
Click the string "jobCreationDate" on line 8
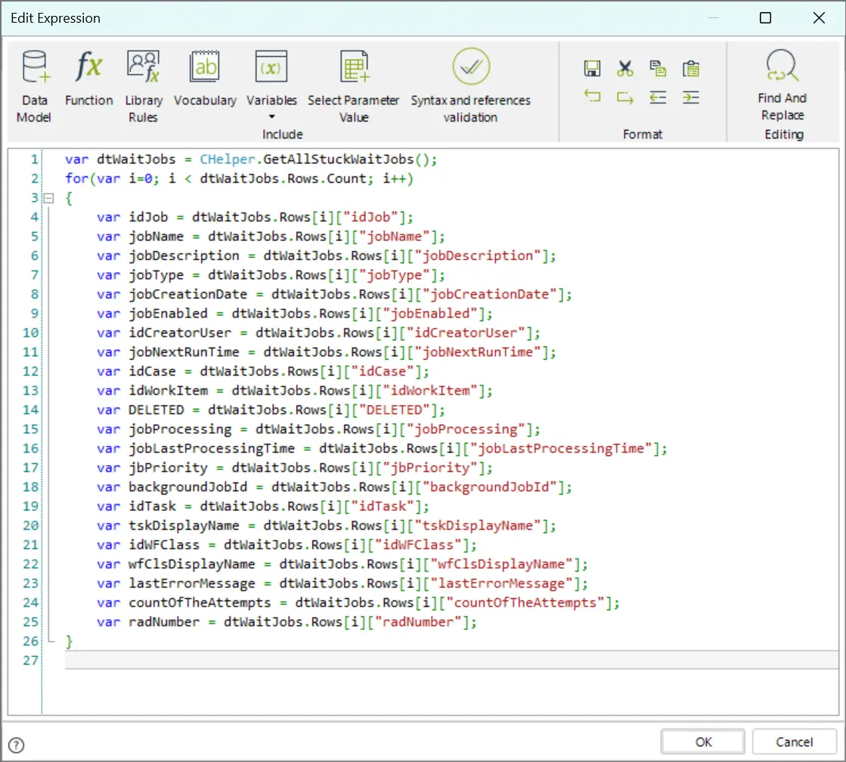click(x=489, y=294)
